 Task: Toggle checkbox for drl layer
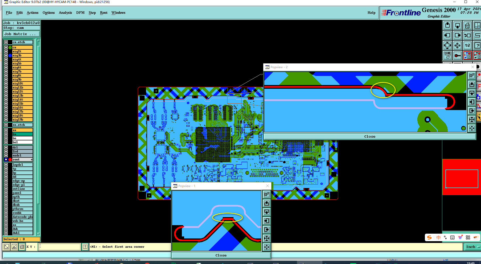(x=6, y=147)
